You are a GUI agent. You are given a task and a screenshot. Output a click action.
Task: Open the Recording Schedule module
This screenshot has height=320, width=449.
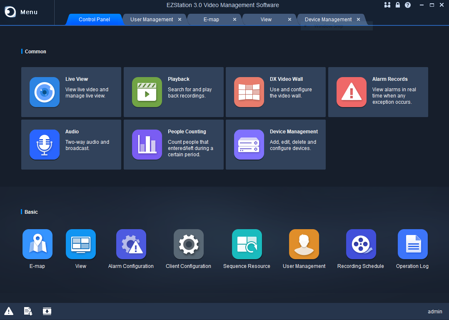tap(361, 244)
